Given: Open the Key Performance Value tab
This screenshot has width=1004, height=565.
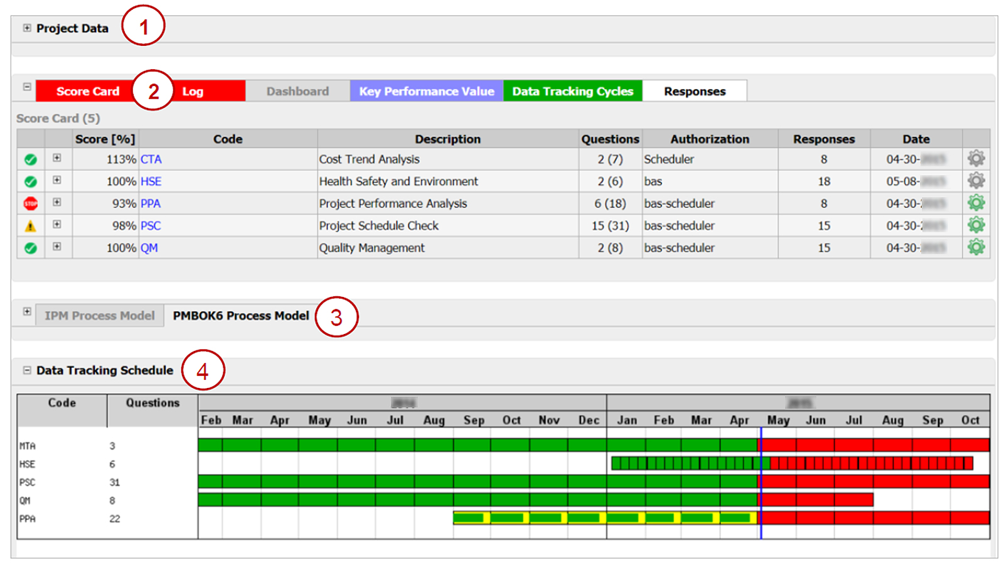Looking at the screenshot, I should (425, 90).
